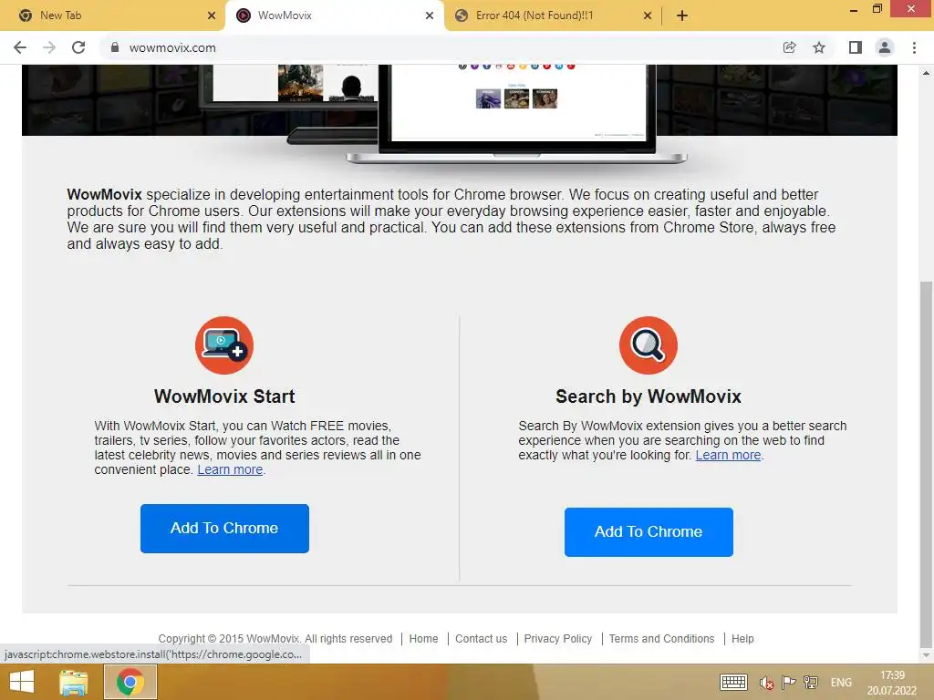Click the browser back arrow
This screenshot has width=934, height=700.
pyautogui.click(x=20, y=47)
